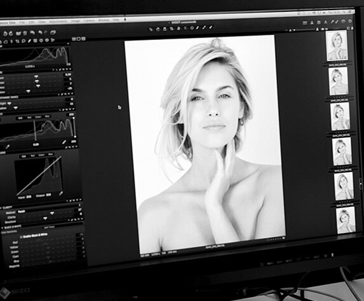Toggle the single viewer mode button
The width and height of the screenshot is (364, 301).
tap(79, 39)
